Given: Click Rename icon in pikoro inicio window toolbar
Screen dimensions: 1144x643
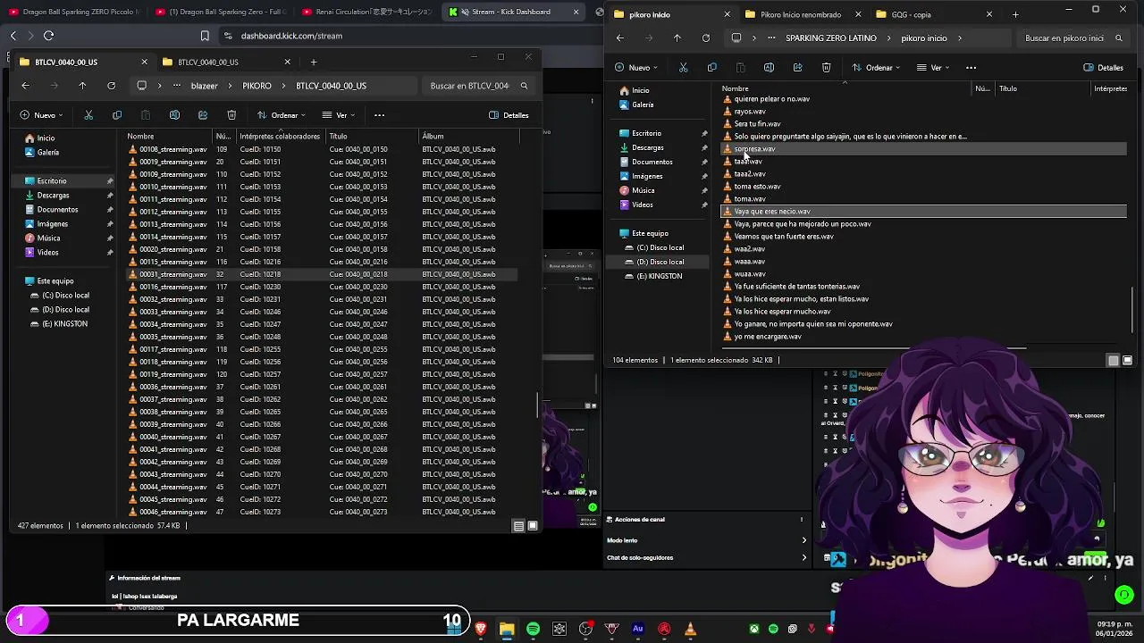Looking at the screenshot, I should (x=770, y=68).
